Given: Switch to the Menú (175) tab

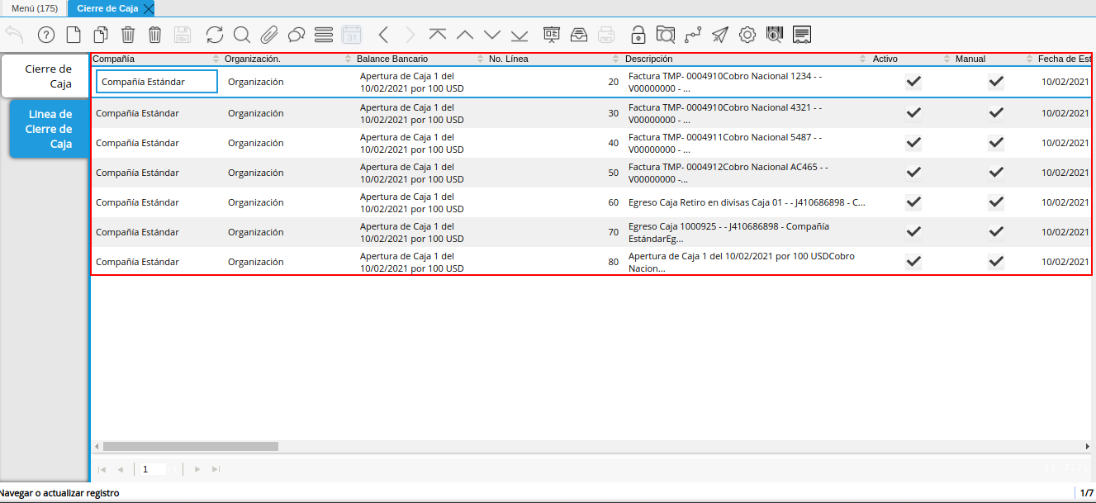Looking at the screenshot, I should [34, 8].
